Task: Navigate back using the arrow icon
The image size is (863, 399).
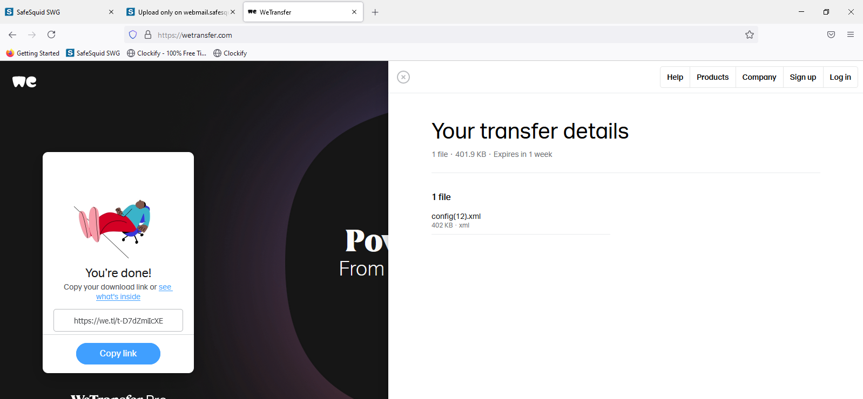Action: click(12, 34)
